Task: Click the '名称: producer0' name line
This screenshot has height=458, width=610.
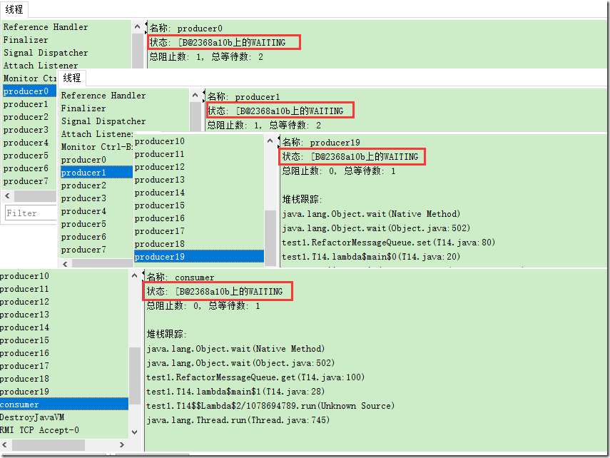Action: coord(186,28)
